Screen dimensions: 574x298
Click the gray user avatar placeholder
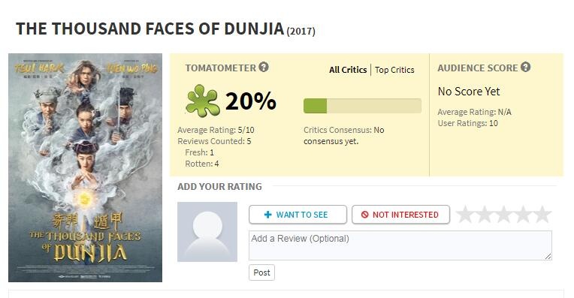coord(207,232)
